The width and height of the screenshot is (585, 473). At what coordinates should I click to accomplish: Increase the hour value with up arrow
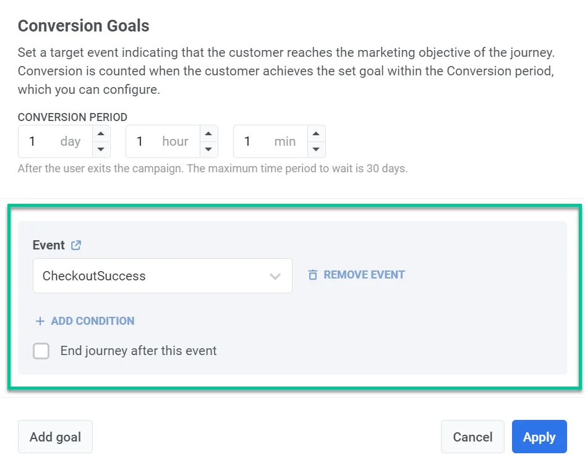click(209, 134)
